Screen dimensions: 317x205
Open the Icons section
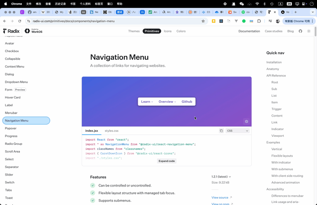168,31
